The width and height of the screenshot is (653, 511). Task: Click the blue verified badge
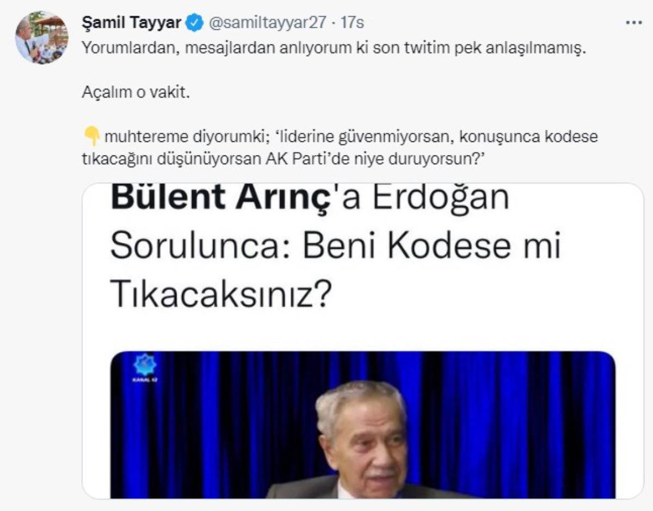(195, 23)
